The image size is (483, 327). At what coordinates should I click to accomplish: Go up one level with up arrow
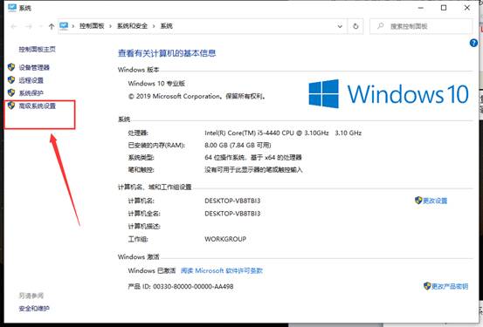(52, 26)
